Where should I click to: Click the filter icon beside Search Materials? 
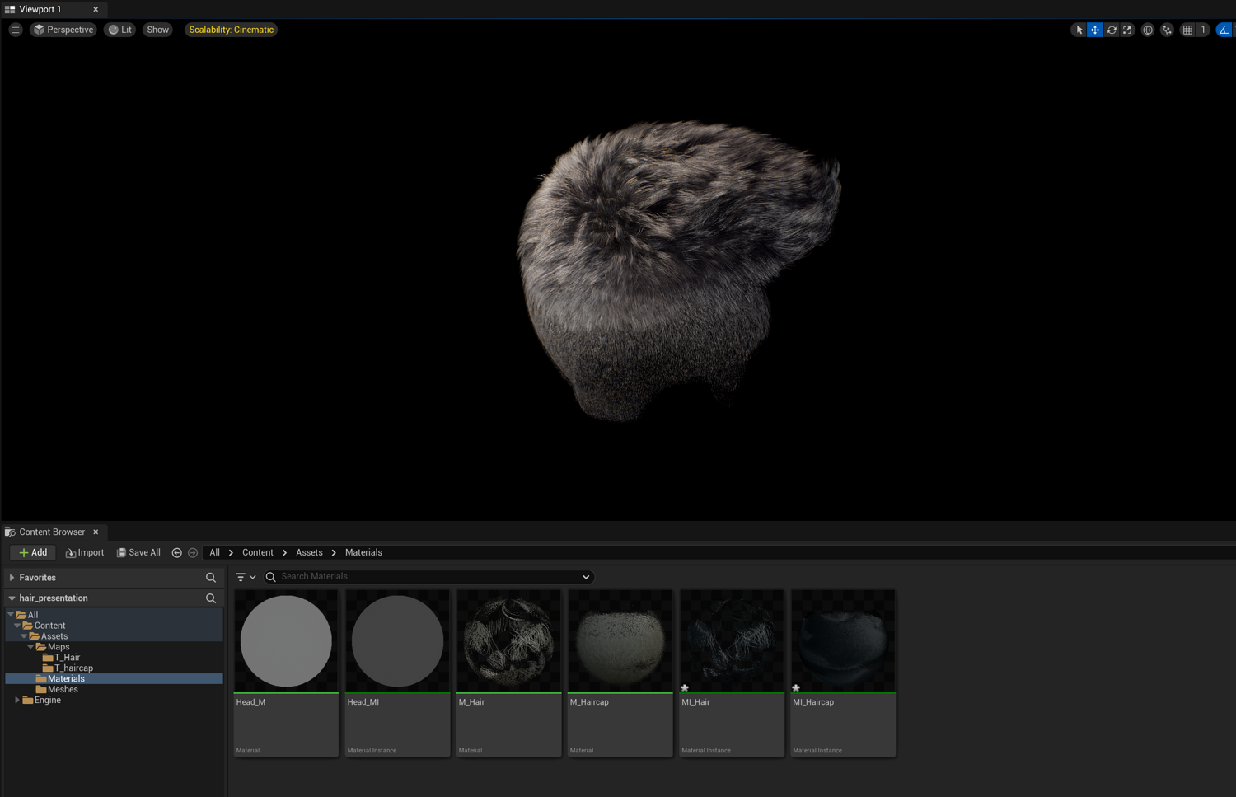click(x=241, y=577)
